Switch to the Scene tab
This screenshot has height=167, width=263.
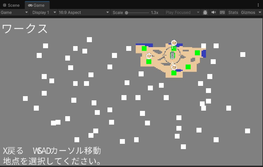point(11,5)
